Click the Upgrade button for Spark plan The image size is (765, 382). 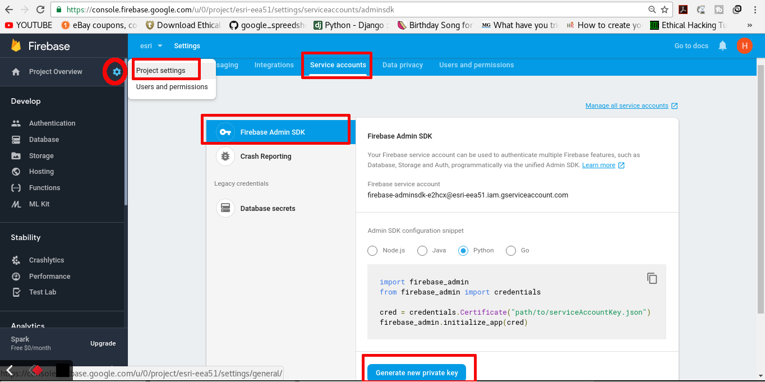(103, 343)
